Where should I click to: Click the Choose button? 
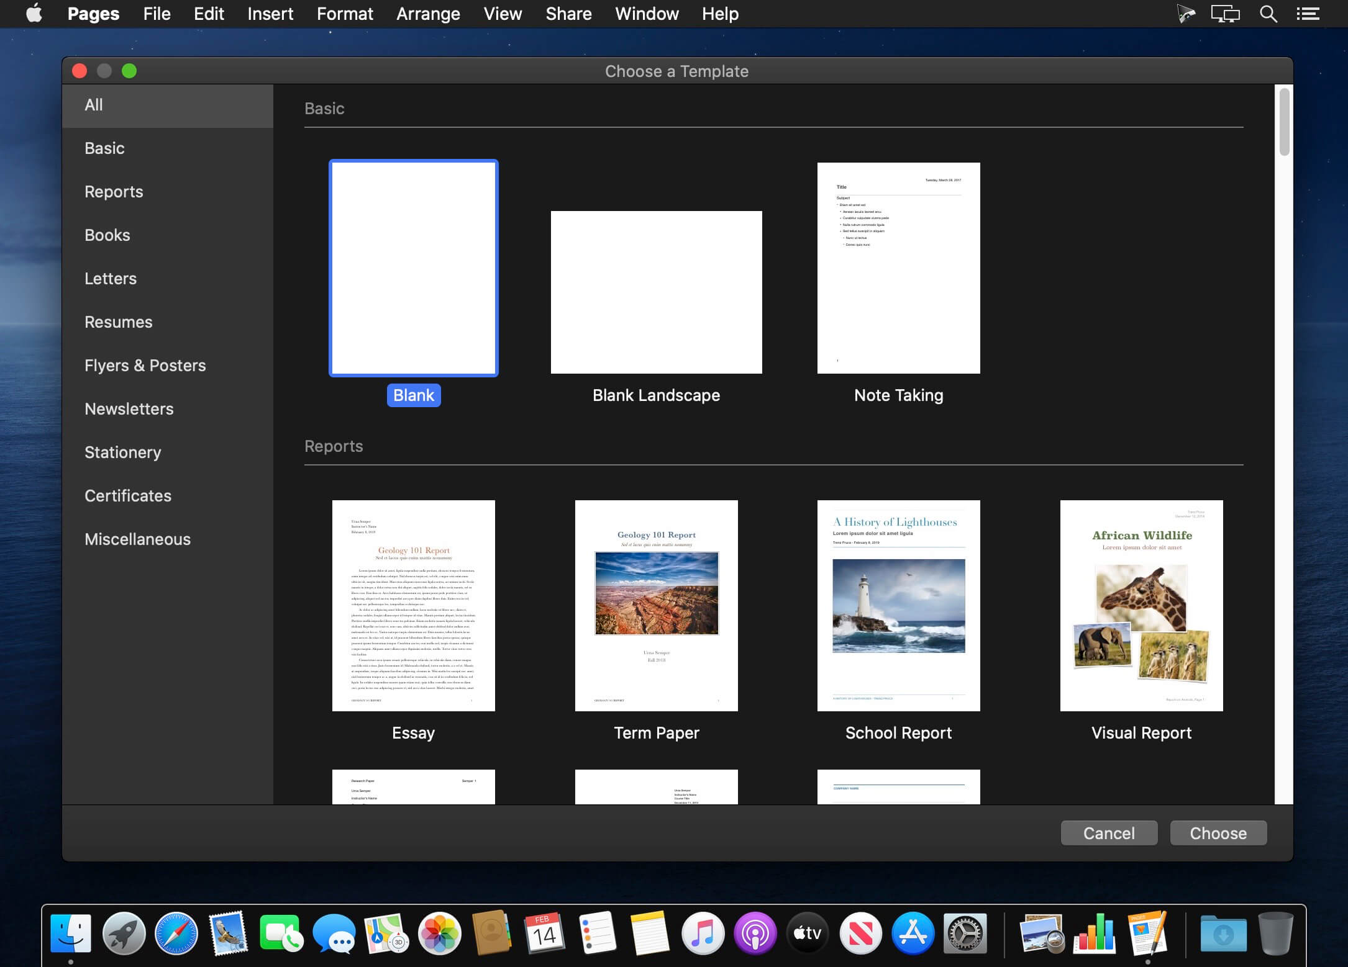[1218, 832]
